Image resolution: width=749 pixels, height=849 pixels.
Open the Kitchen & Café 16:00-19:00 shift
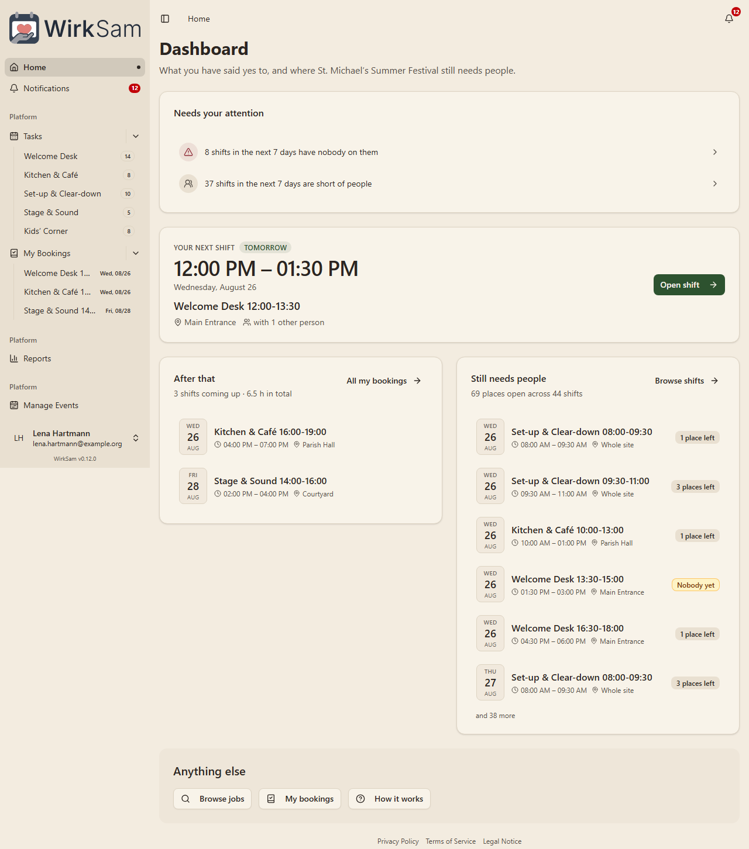[x=301, y=437]
